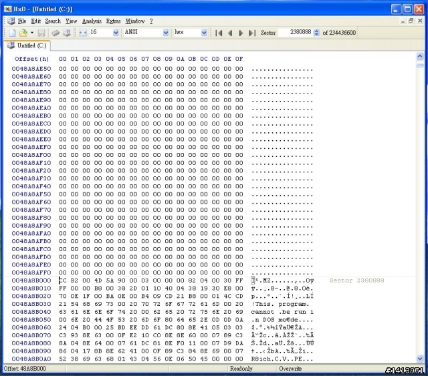Click the scroll up arrow of the hex view
Image resolution: width=428 pixels, height=376 pixels.
click(x=420, y=57)
